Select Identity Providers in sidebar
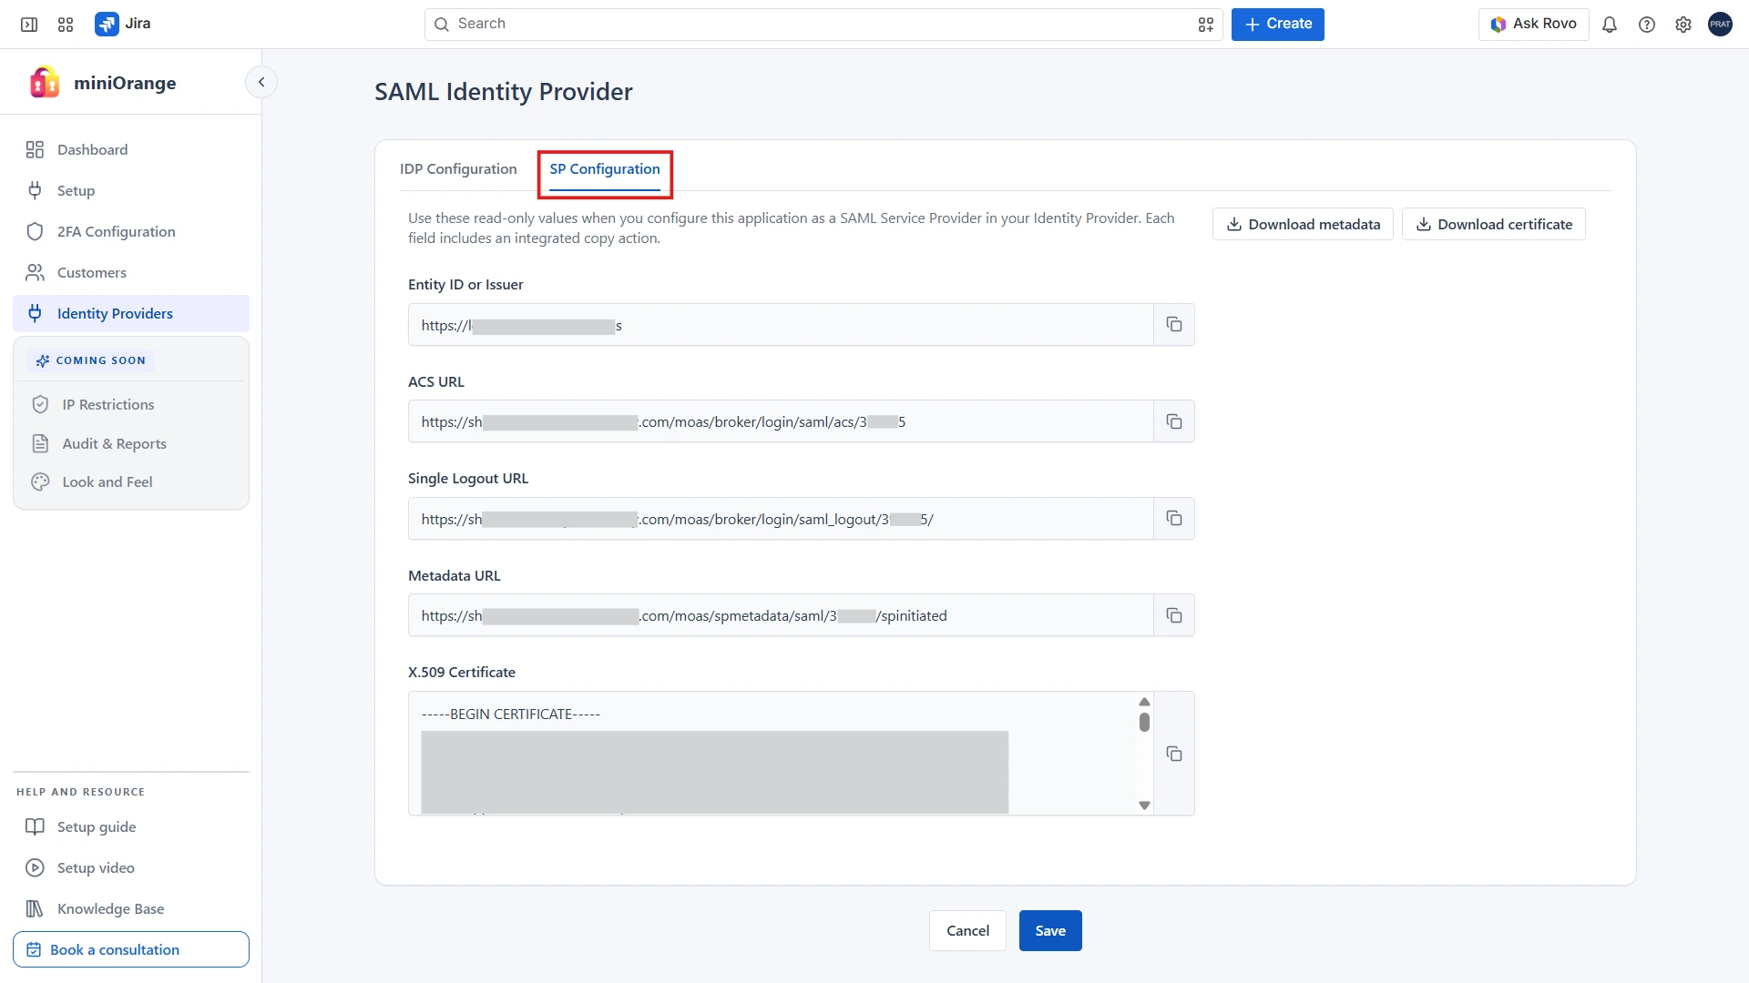This screenshot has width=1749, height=983. 131,313
